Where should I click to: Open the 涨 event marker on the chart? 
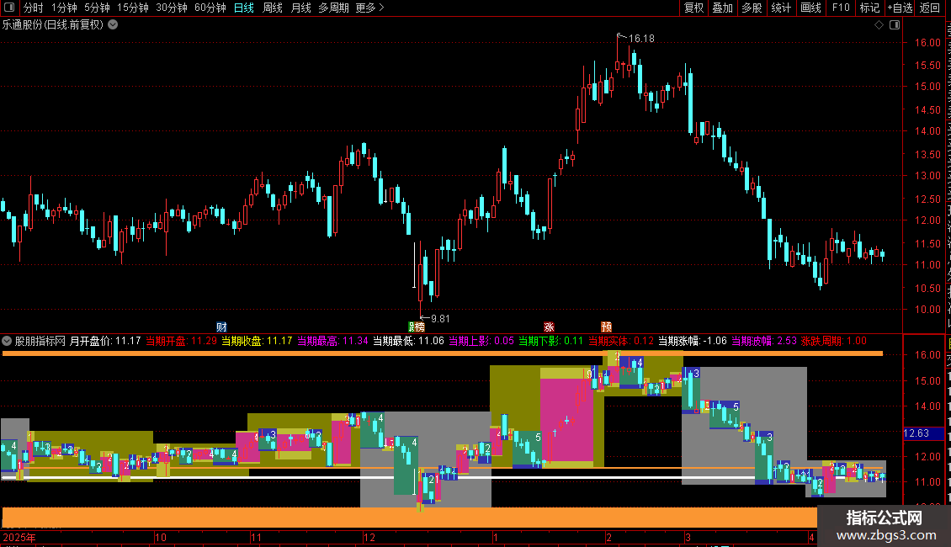coord(549,327)
